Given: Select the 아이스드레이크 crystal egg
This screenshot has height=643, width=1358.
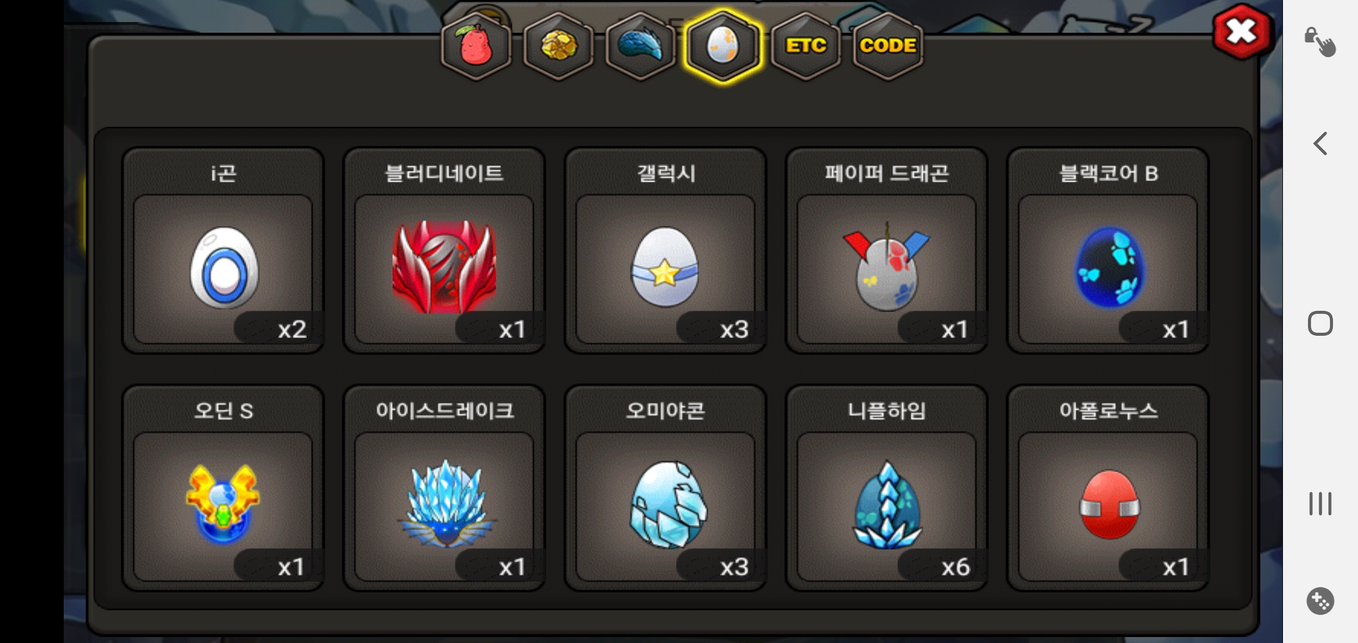Looking at the screenshot, I should tap(444, 488).
